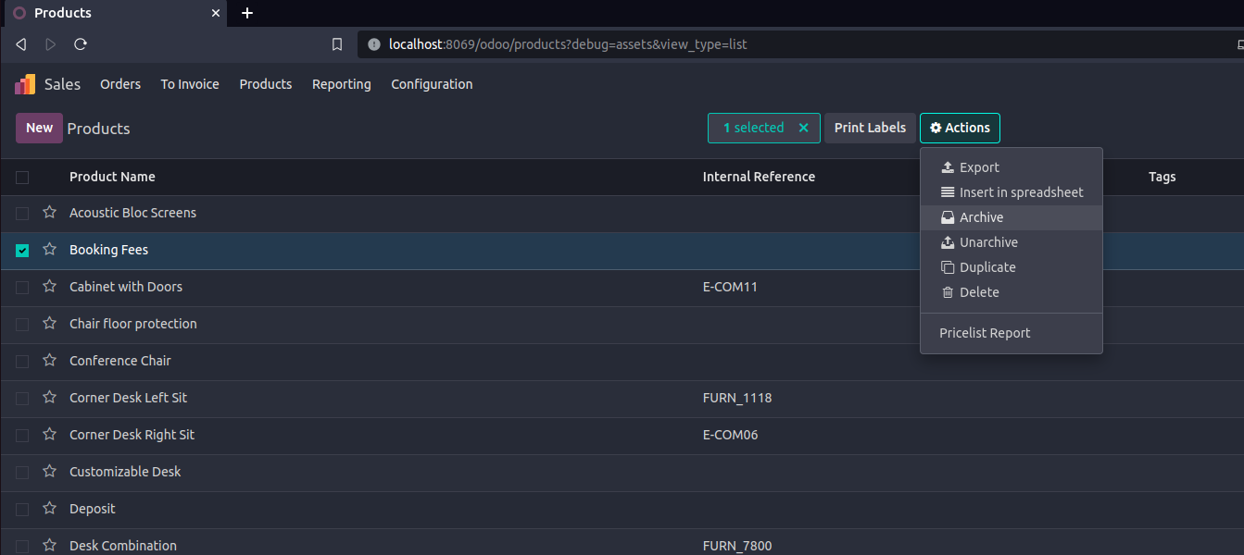Open the Acoustic Bloc Screens product
Viewport: 1244px width, 555px height.
click(132, 213)
